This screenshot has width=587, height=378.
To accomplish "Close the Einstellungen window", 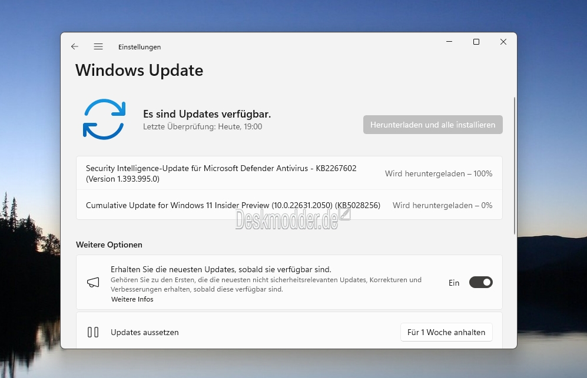I will pyautogui.click(x=503, y=42).
